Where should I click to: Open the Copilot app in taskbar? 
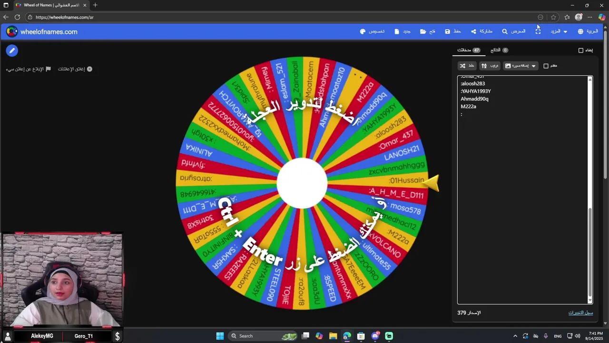click(x=319, y=336)
